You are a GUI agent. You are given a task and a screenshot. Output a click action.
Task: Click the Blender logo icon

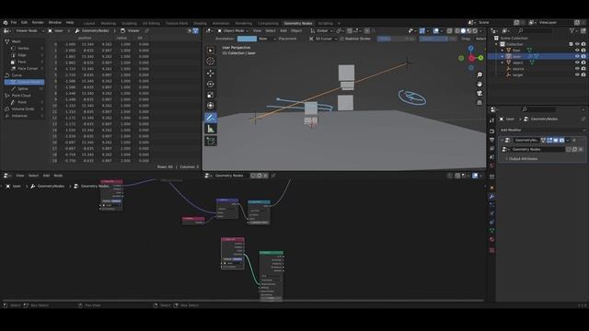tap(6, 22)
